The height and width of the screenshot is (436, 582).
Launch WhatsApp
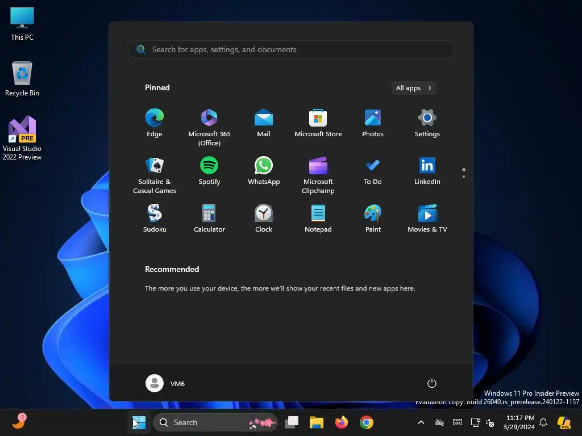point(264,171)
